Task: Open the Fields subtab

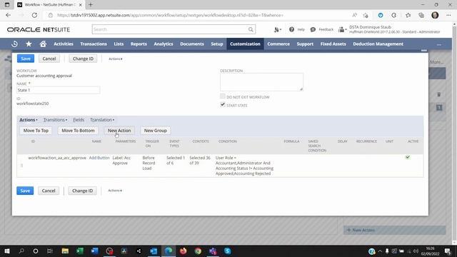Action: coord(79,120)
